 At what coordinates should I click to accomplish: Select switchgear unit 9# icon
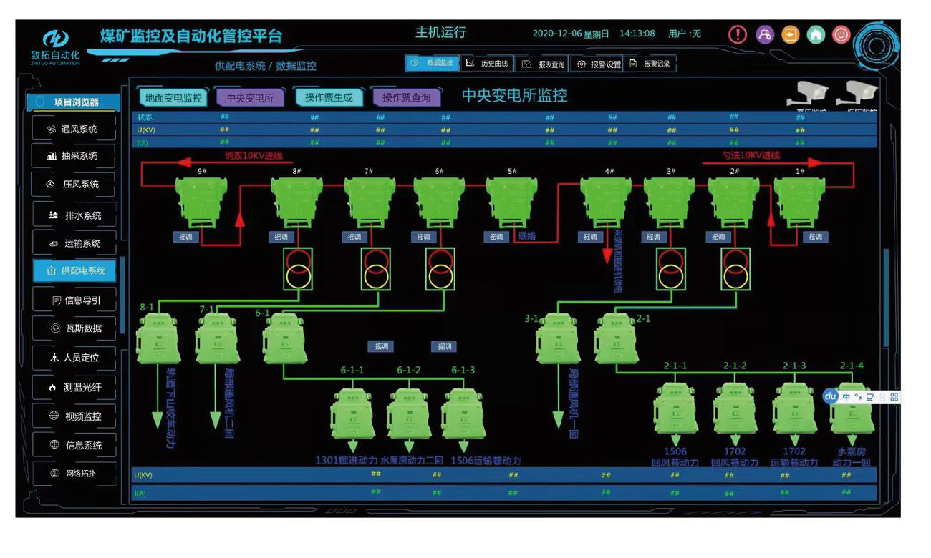201,201
